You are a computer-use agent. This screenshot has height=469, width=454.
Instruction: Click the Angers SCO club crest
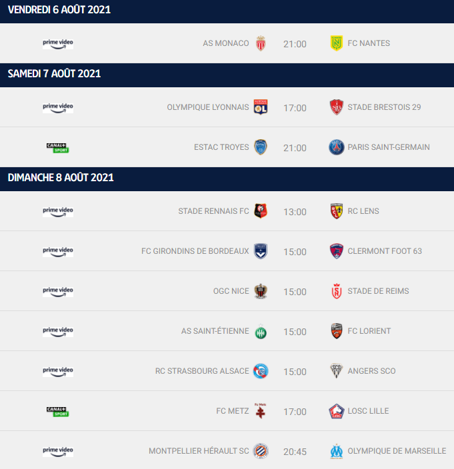[x=337, y=371]
